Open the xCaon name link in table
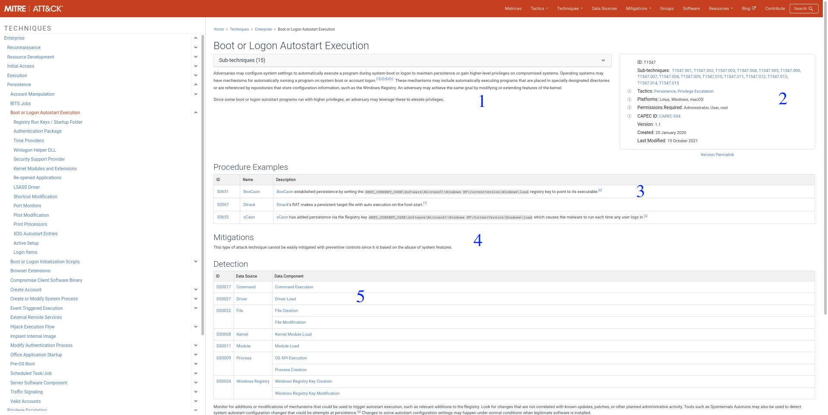 coord(249,217)
